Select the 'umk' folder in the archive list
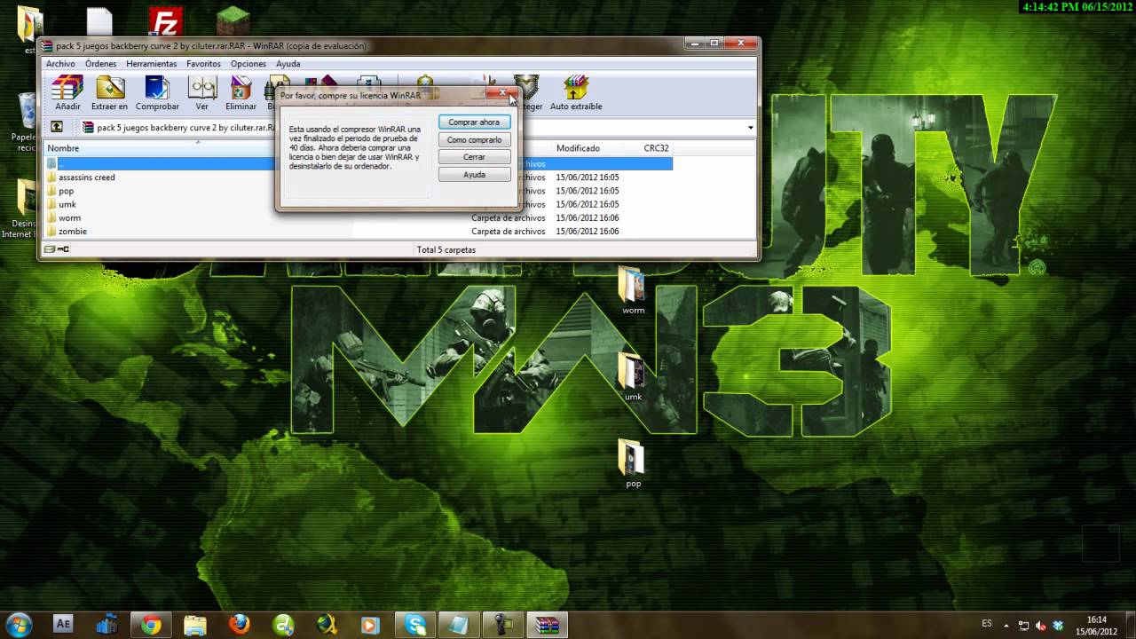Image resolution: width=1136 pixels, height=639 pixels. pyautogui.click(x=67, y=204)
